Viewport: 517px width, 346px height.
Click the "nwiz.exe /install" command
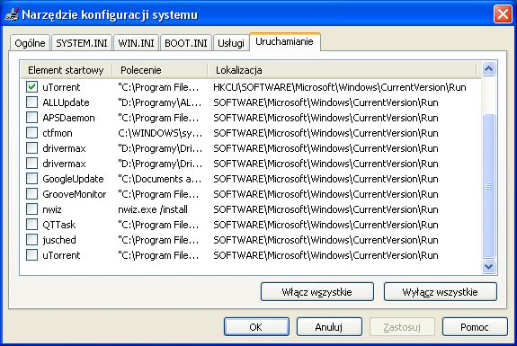tap(153, 209)
